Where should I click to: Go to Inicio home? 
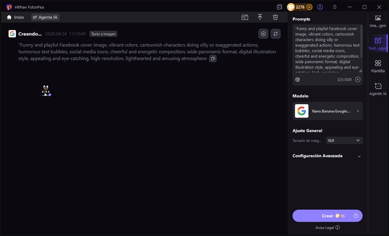(x=16, y=17)
